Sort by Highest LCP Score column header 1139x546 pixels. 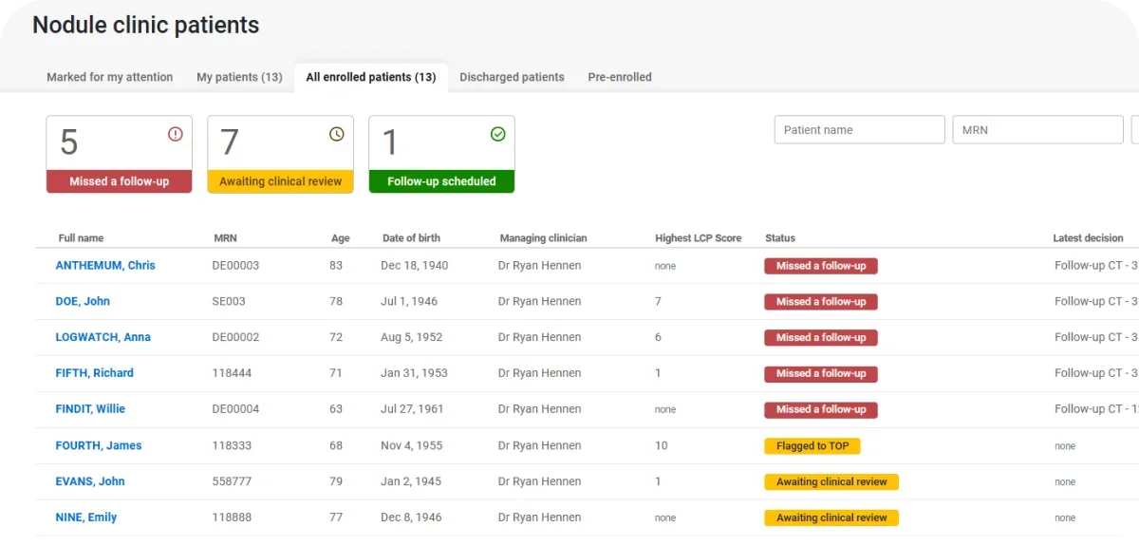coord(698,238)
